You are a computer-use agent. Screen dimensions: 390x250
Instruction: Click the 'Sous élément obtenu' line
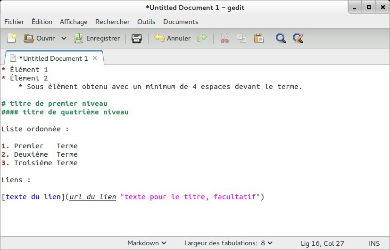click(160, 87)
